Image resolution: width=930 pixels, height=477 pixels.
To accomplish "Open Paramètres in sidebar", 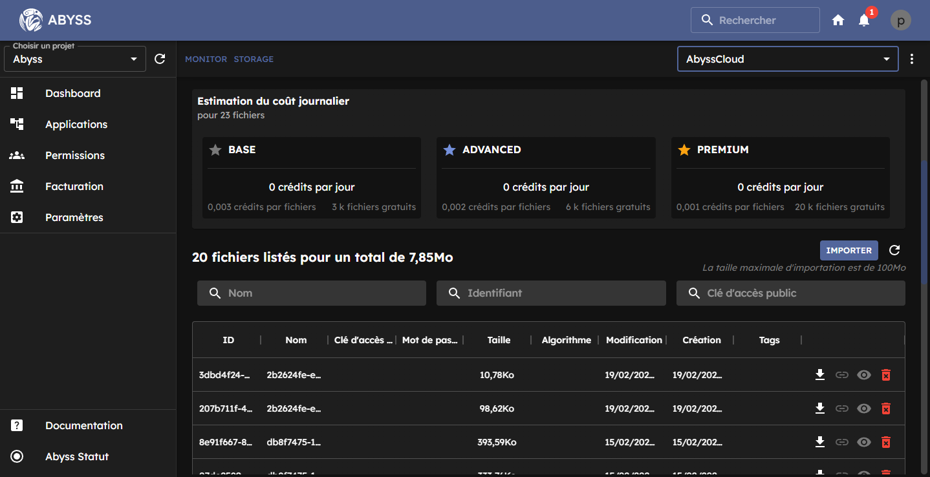I will [x=88, y=217].
